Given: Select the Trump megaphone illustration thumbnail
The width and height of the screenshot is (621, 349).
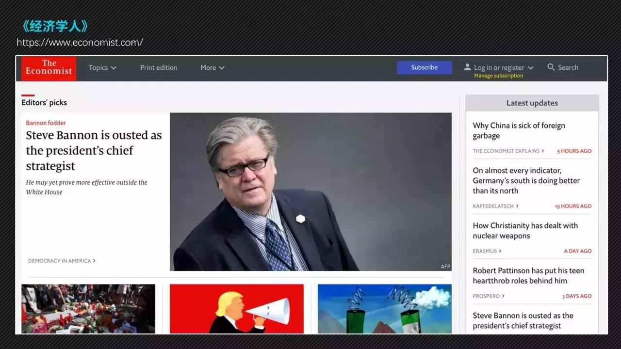Looking at the screenshot, I should click(236, 309).
